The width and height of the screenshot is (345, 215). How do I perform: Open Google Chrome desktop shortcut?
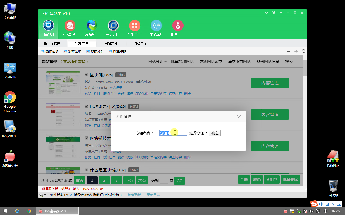click(10, 102)
